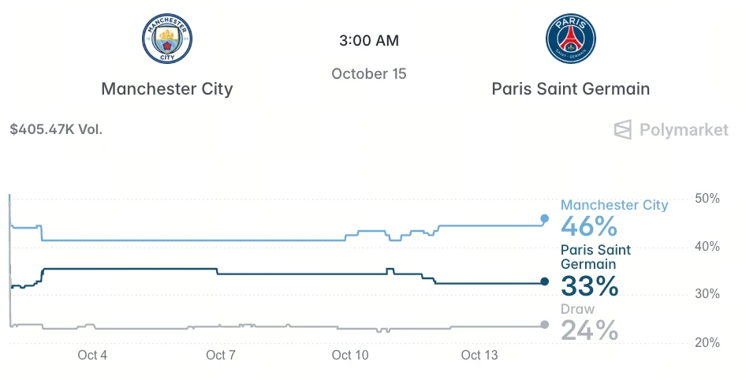Viewport: 746px width, 380px height.
Task: Open the Manchester City team name
Action: pyautogui.click(x=167, y=89)
